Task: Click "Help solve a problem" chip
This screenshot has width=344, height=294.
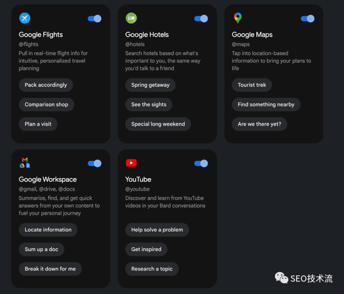Action: pyautogui.click(x=157, y=230)
